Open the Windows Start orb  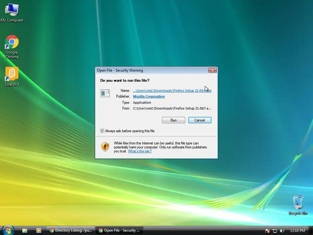(8, 230)
